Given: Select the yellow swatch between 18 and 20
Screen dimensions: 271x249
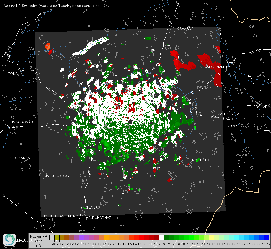Looking at the screenshot, I should click(x=211, y=237).
